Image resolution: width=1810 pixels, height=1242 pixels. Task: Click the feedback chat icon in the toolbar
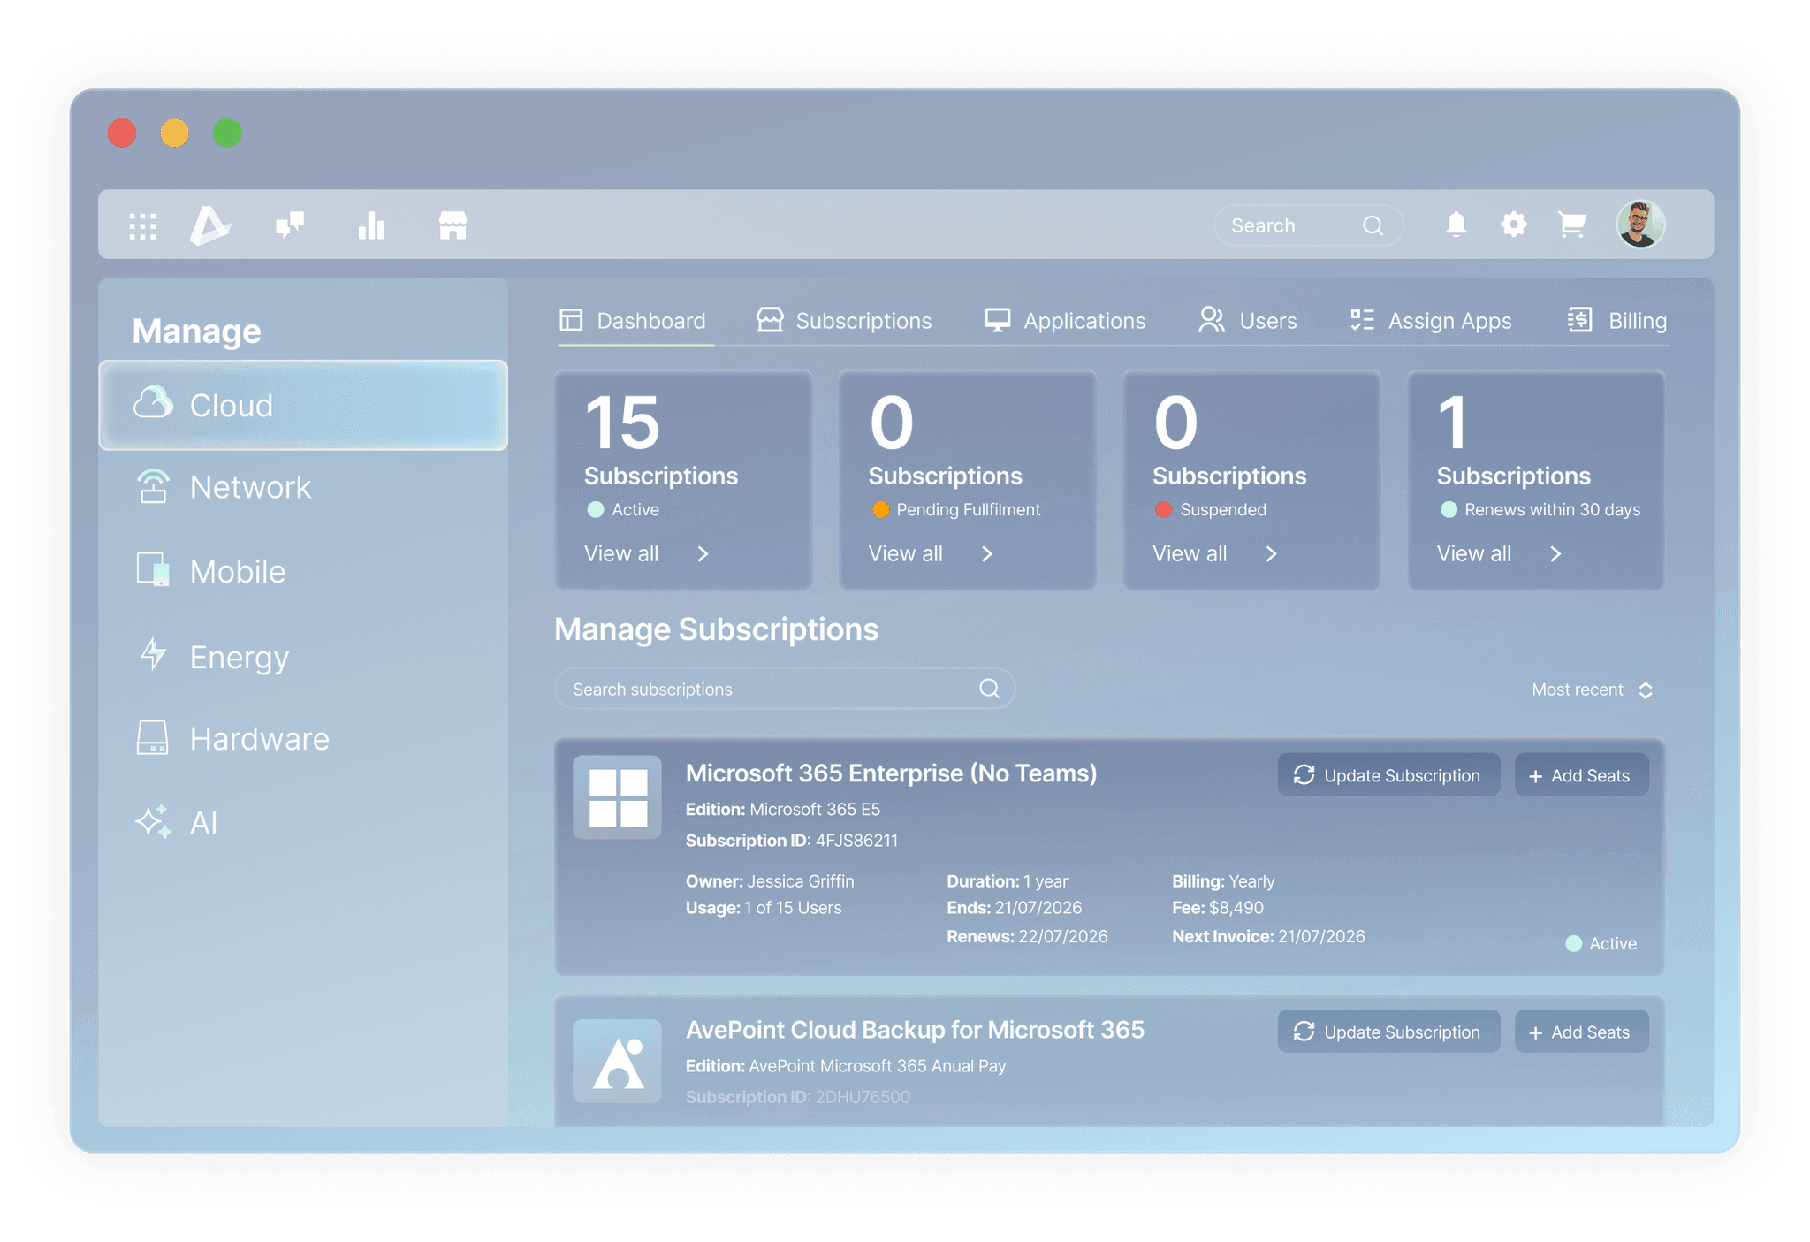click(292, 225)
